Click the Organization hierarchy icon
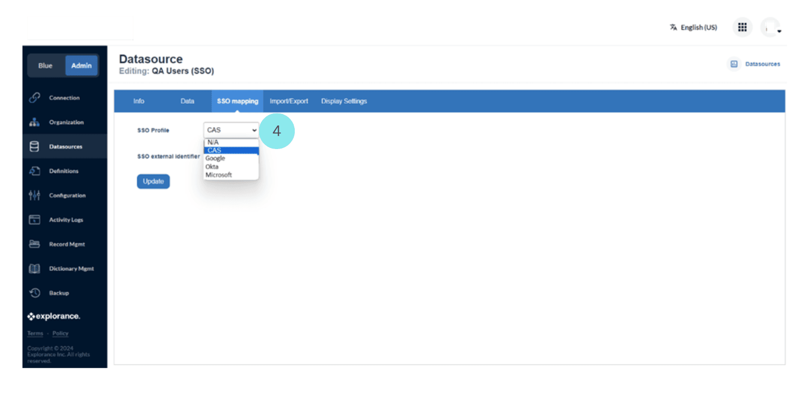Screen dimensions: 811x394 34,122
